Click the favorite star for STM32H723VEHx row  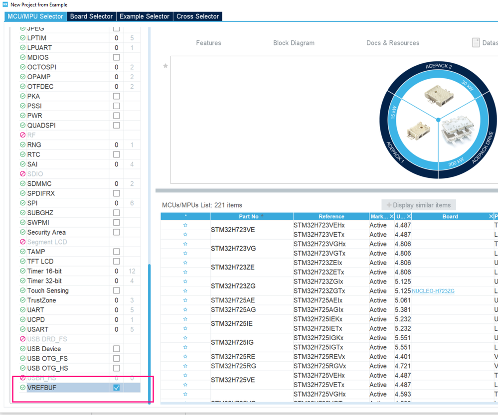[x=185, y=225]
